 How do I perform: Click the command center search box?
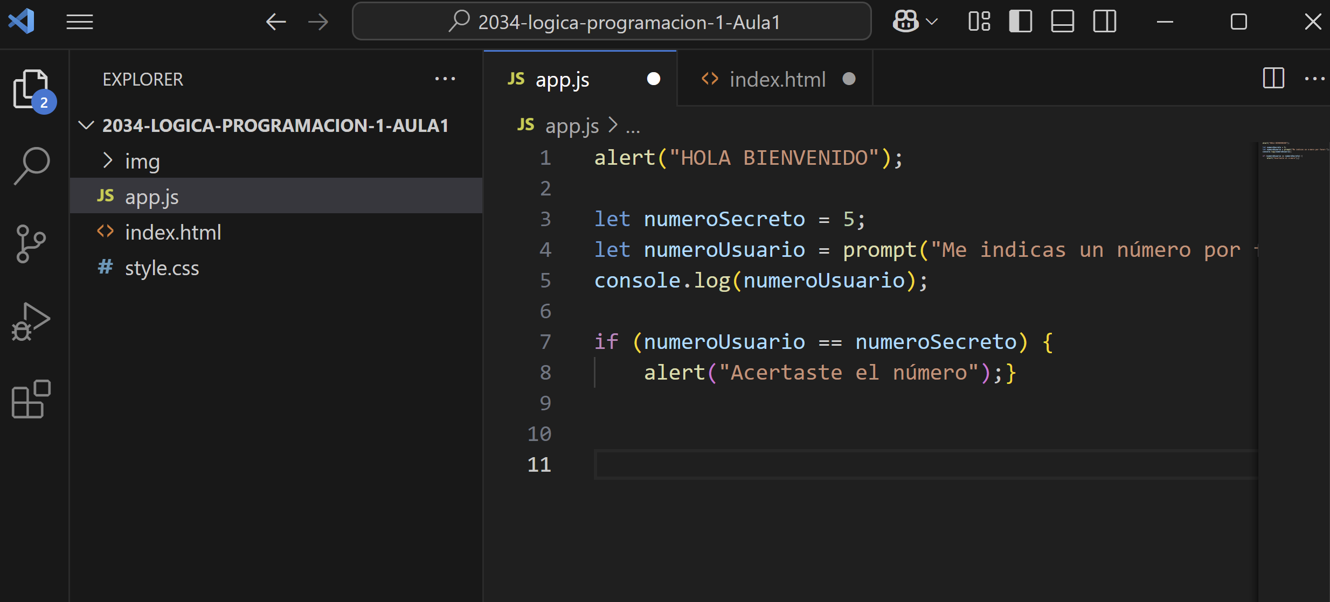tap(612, 22)
